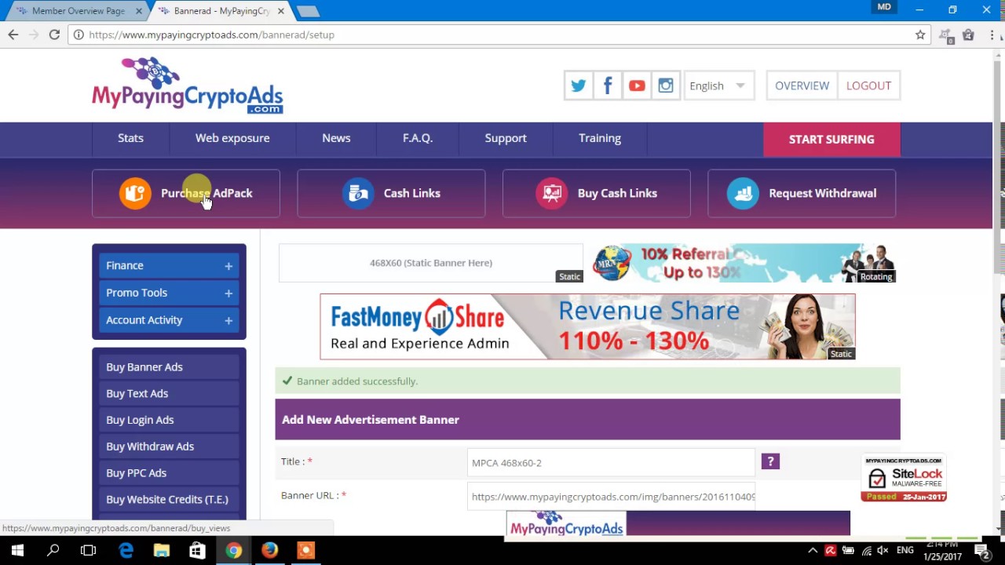Open Buy Banner Ads sidebar link
1005x565 pixels.
[169, 367]
